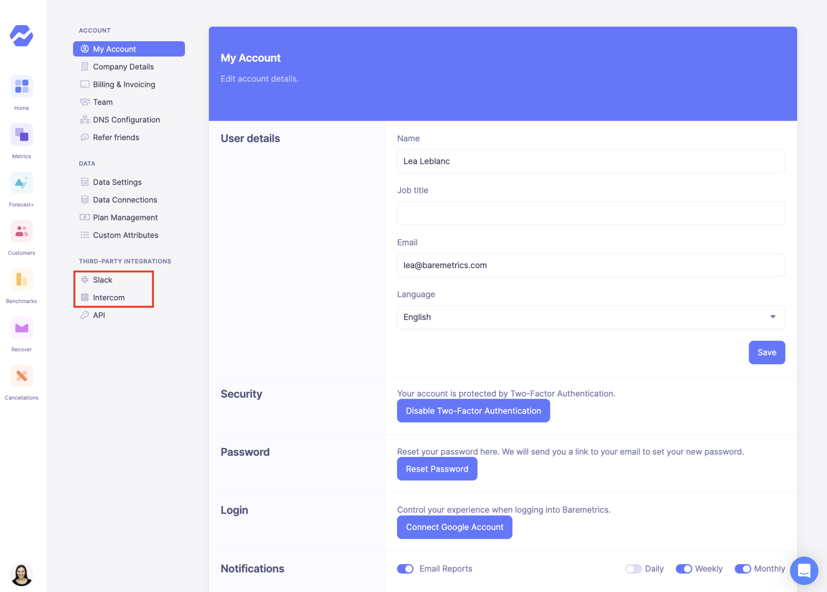Click the Benchmarks icon
Viewport: 827px width, 592px height.
pos(21,279)
